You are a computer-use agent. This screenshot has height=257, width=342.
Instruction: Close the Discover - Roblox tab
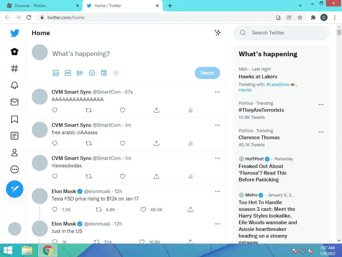(x=77, y=6)
